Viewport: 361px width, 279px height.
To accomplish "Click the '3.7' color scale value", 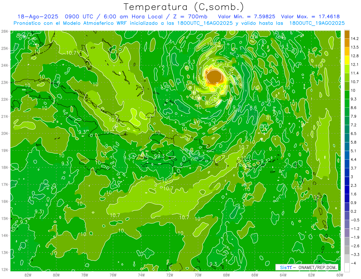I will pyautogui.click(x=354, y=168).
